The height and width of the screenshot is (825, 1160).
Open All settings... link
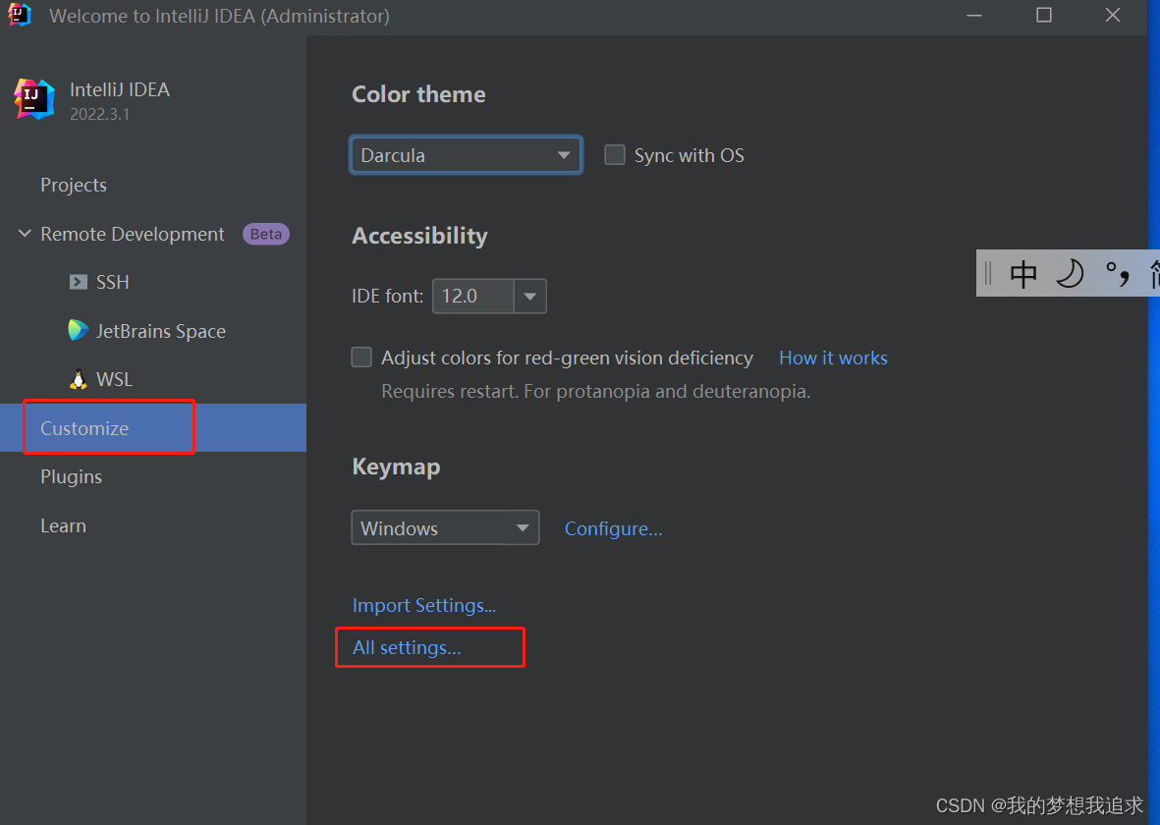click(x=407, y=647)
